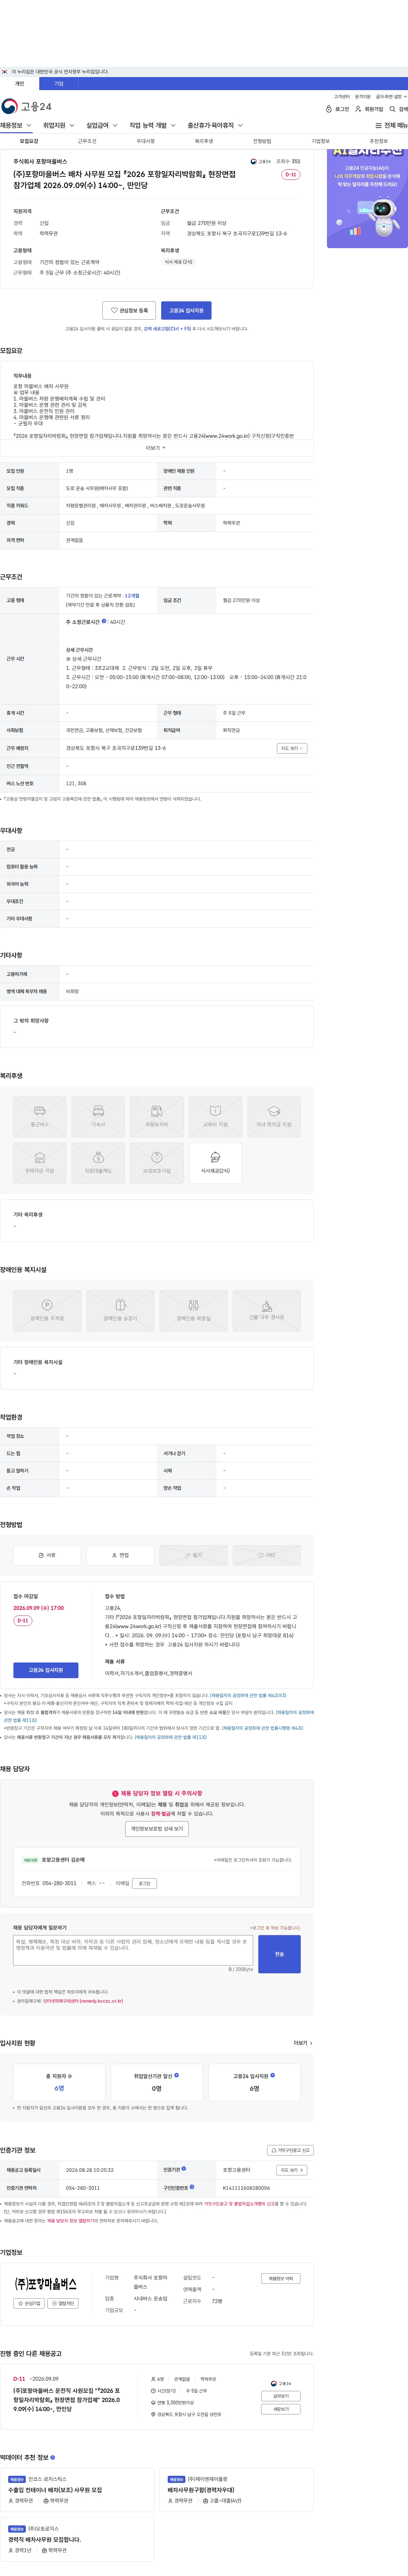The image size is (408, 2576).
Task: Click 관심기업 star button
Action: 29,2303
